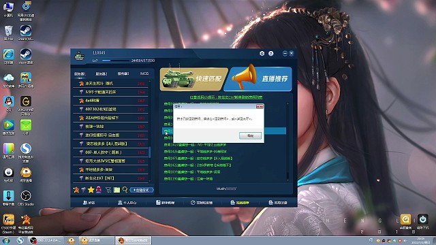This screenshot has width=436, height=245.
Task: Open Sogou browser desktop shortcut
Action: click(26, 152)
